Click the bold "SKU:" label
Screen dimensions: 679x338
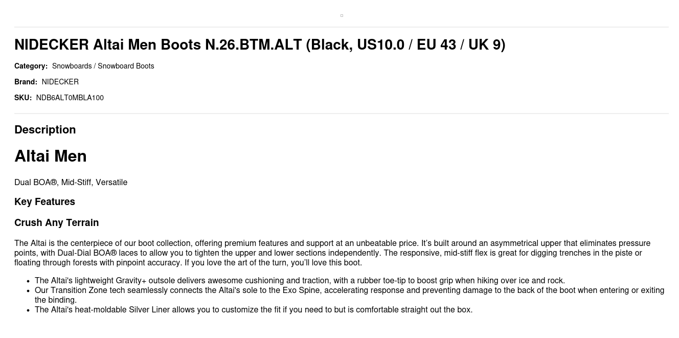(23, 98)
